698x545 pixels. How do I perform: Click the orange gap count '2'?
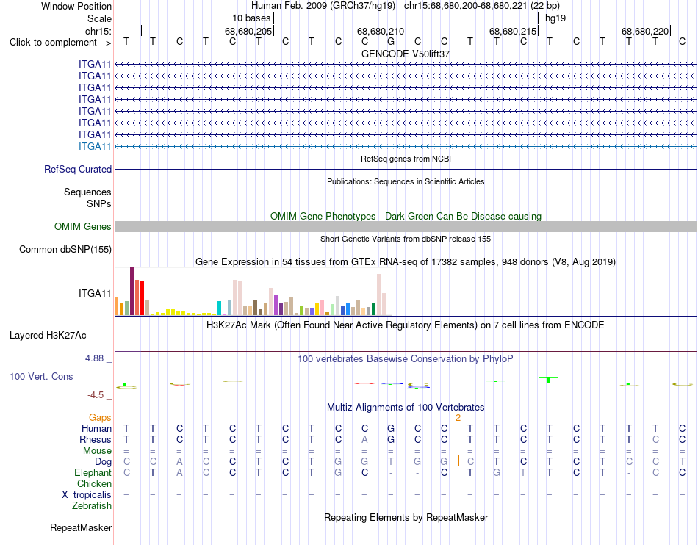tap(458, 418)
